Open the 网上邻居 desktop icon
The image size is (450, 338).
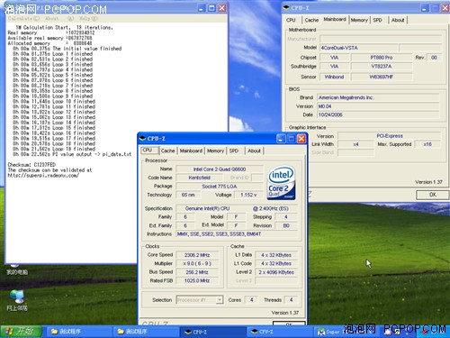(17, 300)
